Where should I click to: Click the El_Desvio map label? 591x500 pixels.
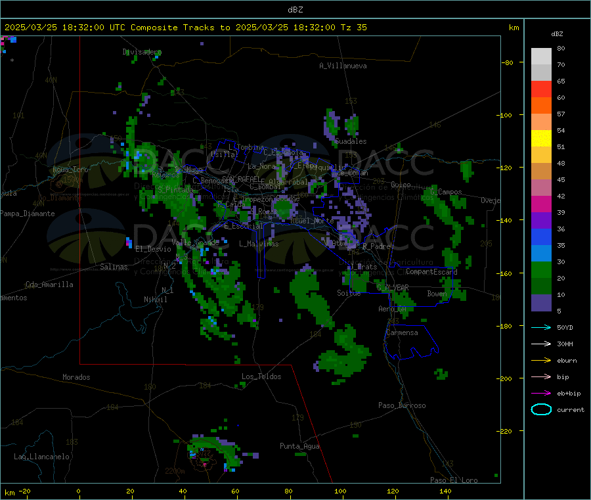pos(154,249)
